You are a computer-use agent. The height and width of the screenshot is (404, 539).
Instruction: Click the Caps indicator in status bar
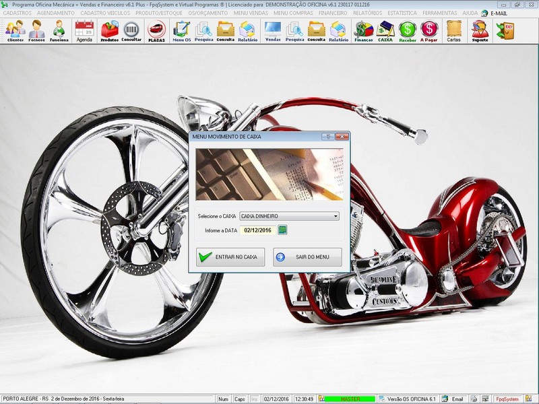[x=240, y=399]
